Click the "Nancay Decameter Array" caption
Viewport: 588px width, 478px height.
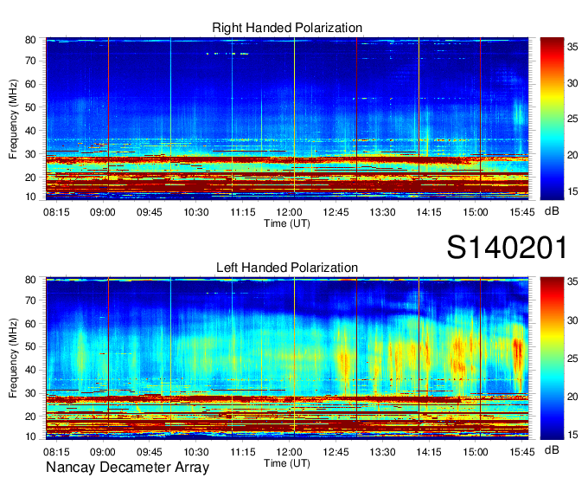click(x=127, y=467)
